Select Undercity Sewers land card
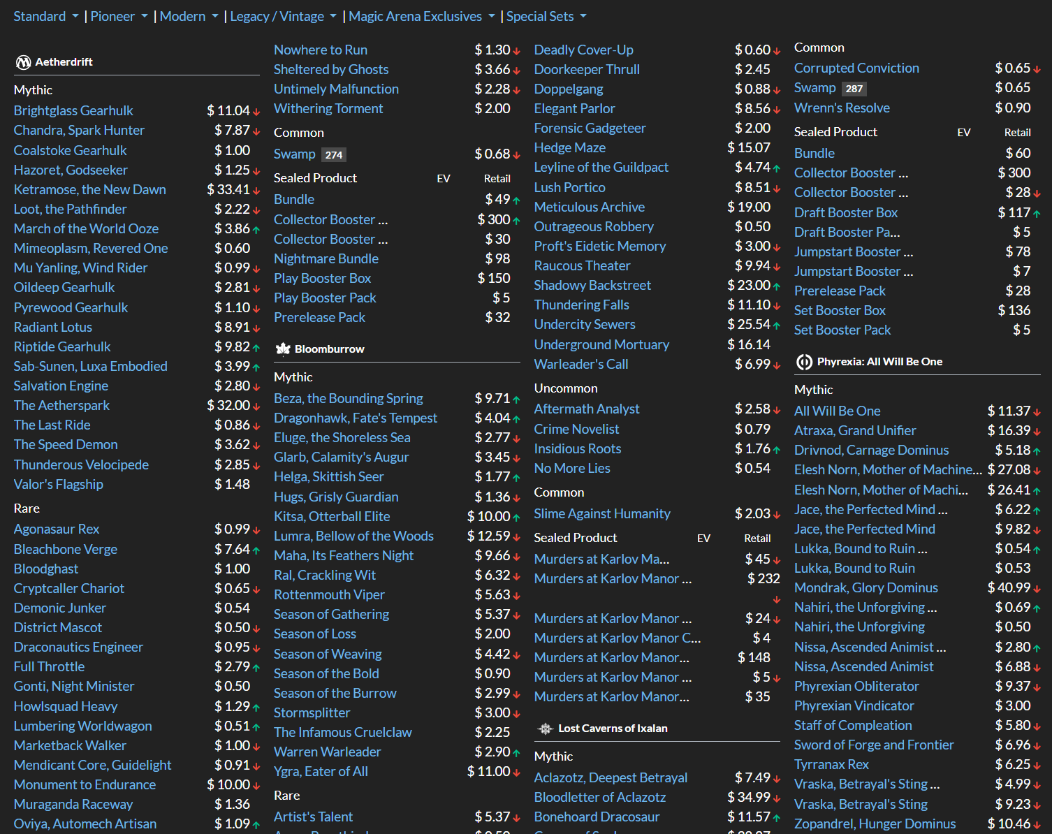The height and width of the screenshot is (834, 1052). [585, 324]
